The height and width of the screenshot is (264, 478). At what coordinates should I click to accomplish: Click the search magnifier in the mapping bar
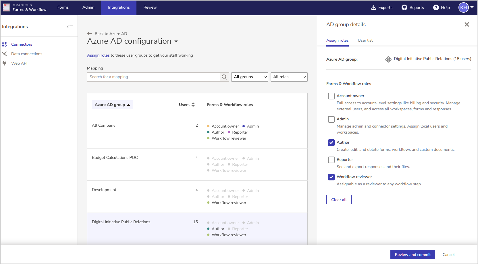(224, 77)
